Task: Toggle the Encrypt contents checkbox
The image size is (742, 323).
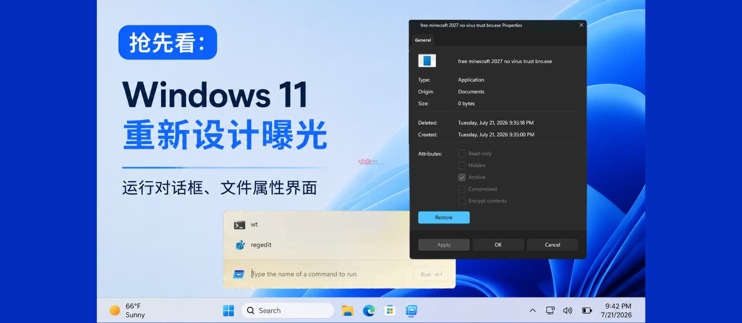Action: (x=462, y=201)
